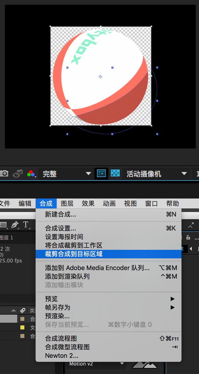Click the sort arrow in project panel header
199x374 pixels.
[14, 310]
